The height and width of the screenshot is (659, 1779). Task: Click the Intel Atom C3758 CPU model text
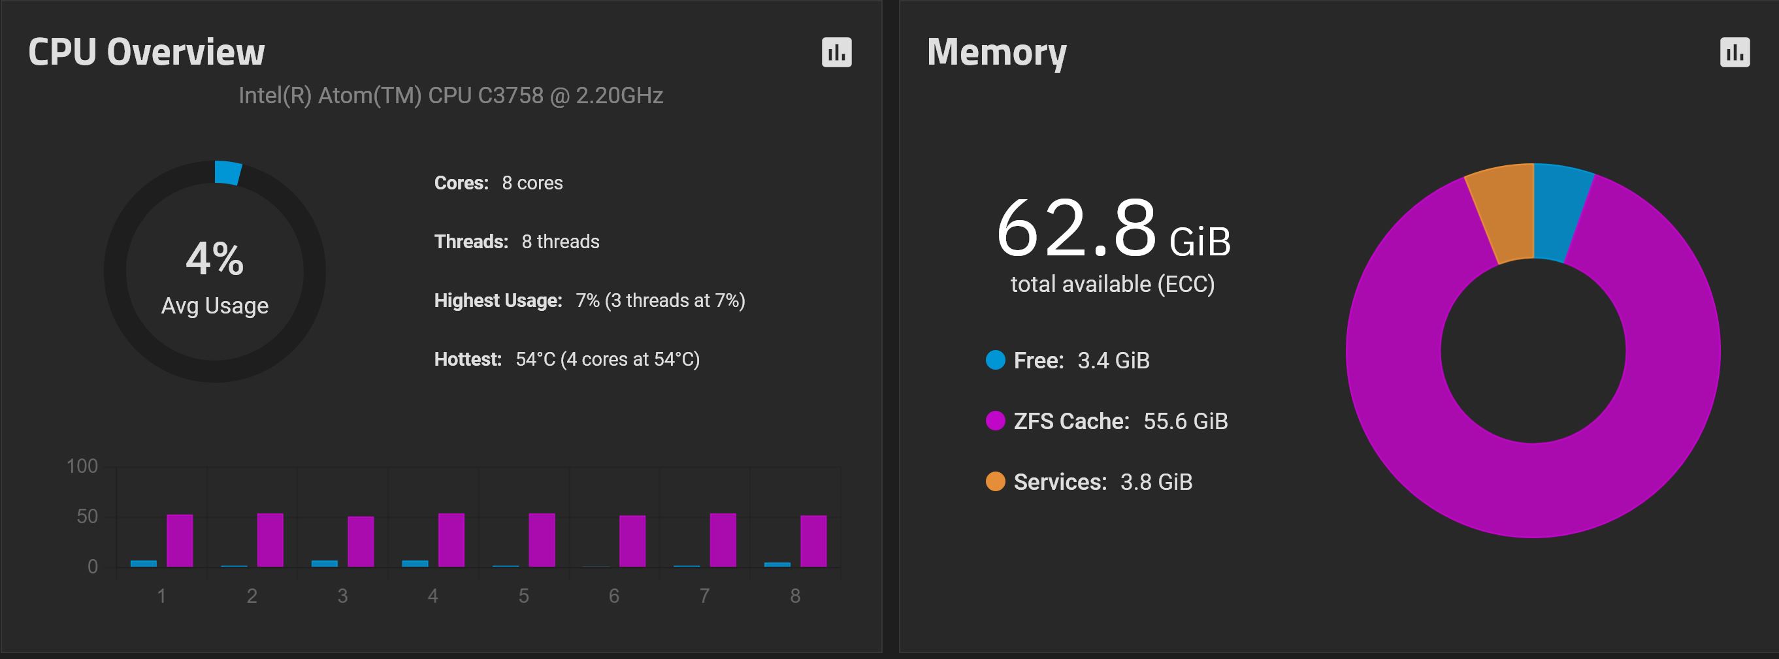(x=450, y=95)
